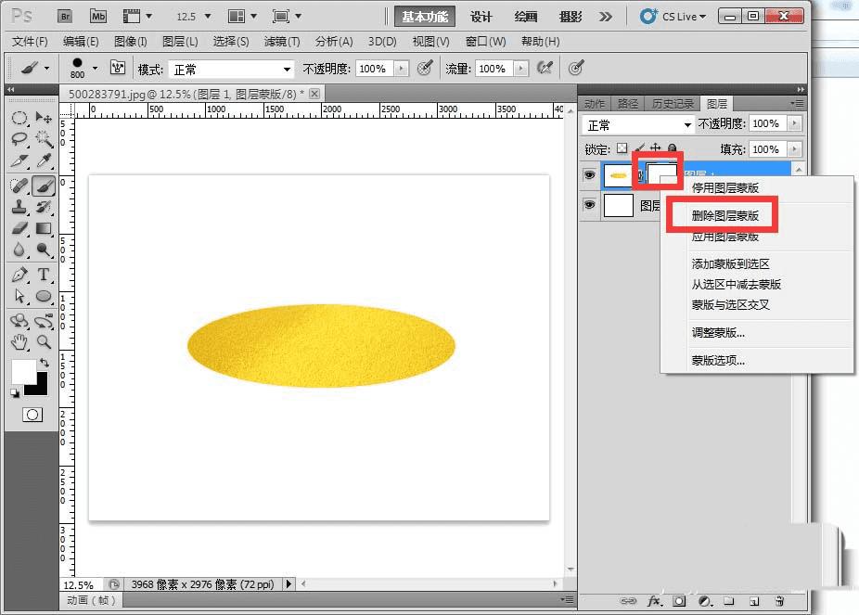Click the 设计 workspace button
859x615 pixels.
tap(481, 17)
